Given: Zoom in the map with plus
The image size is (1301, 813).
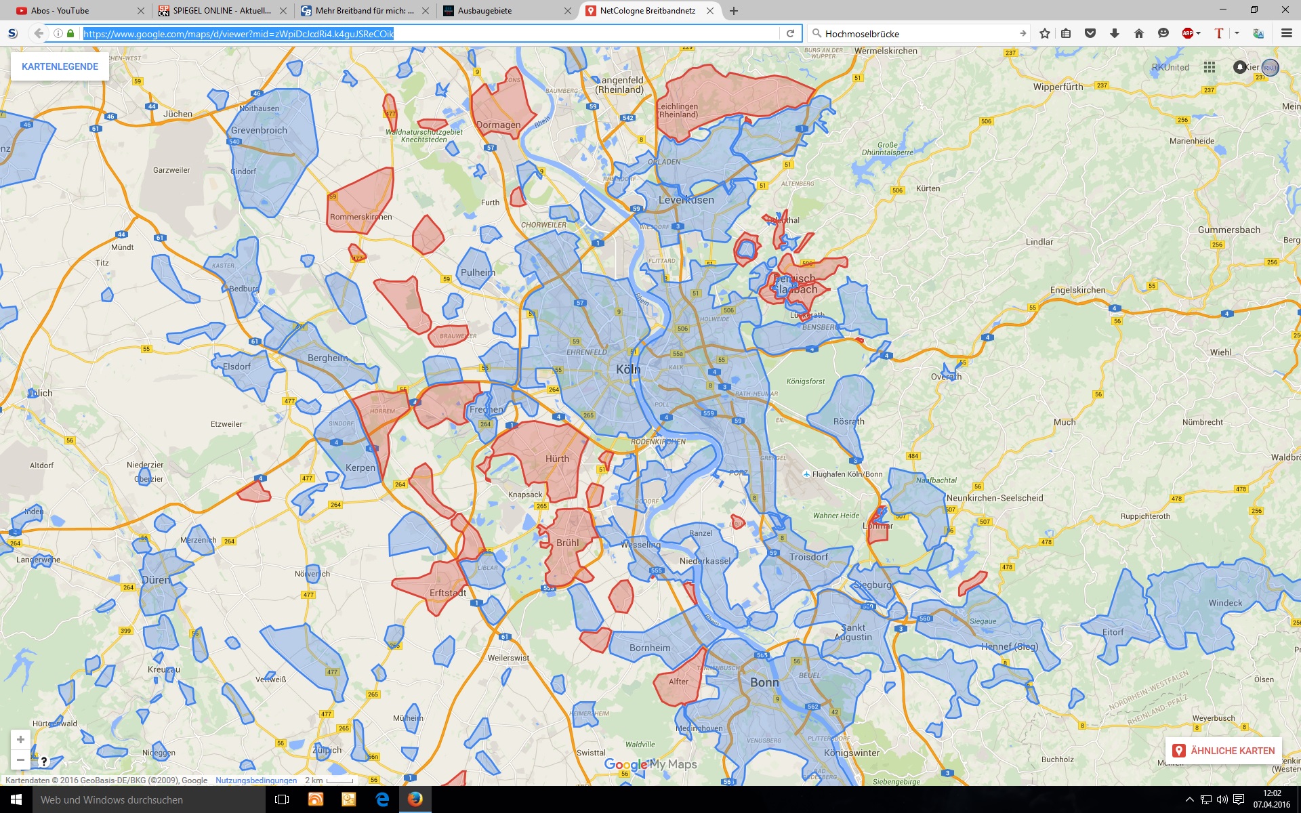Looking at the screenshot, I should [20, 740].
